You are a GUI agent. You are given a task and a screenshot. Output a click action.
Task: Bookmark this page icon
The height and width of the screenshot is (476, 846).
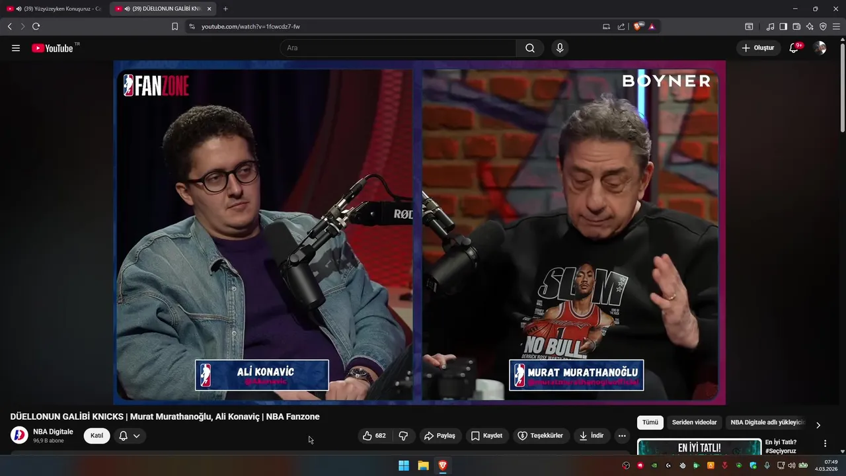pyautogui.click(x=174, y=26)
